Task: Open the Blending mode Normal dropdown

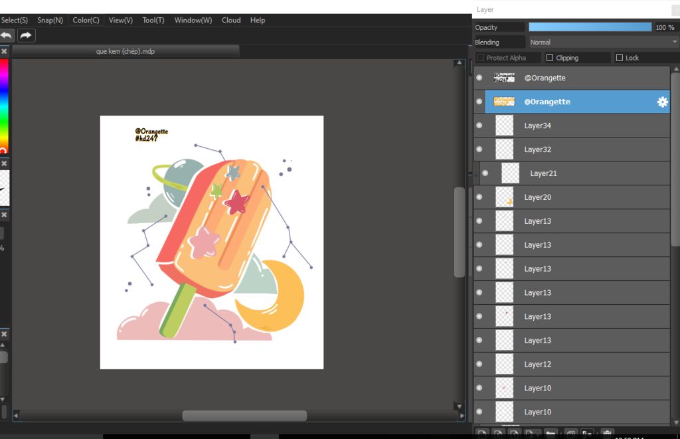Action: [603, 42]
